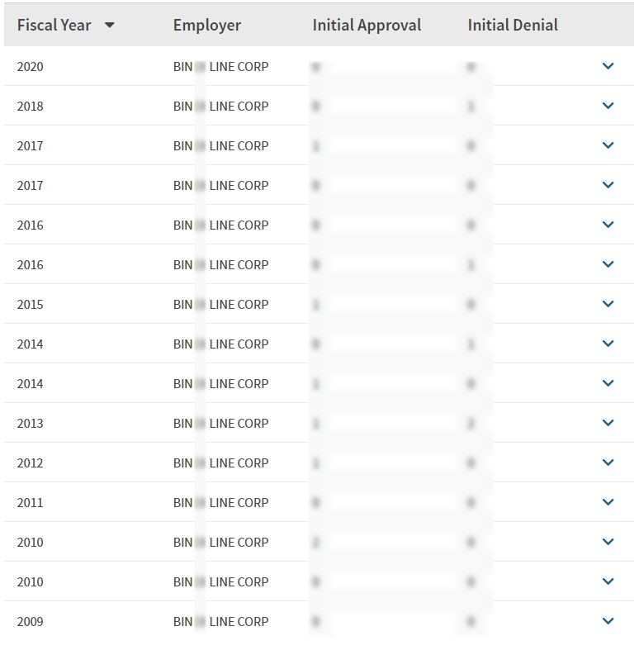Screen dimensions: 639x650
Task: Show details for the 2012 row chevron
Action: tap(608, 463)
